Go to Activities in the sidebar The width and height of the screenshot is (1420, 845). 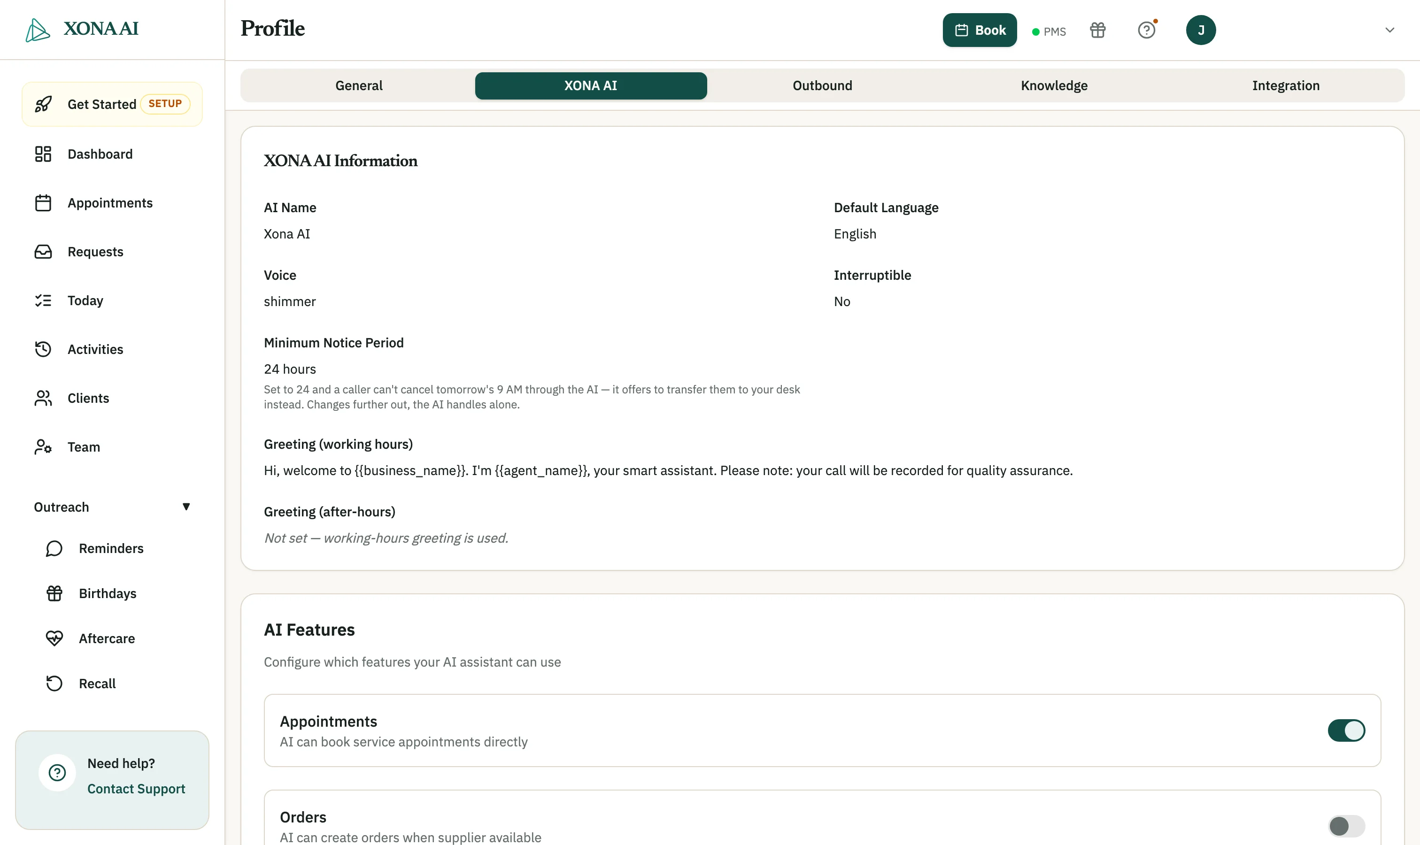click(x=112, y=349)
